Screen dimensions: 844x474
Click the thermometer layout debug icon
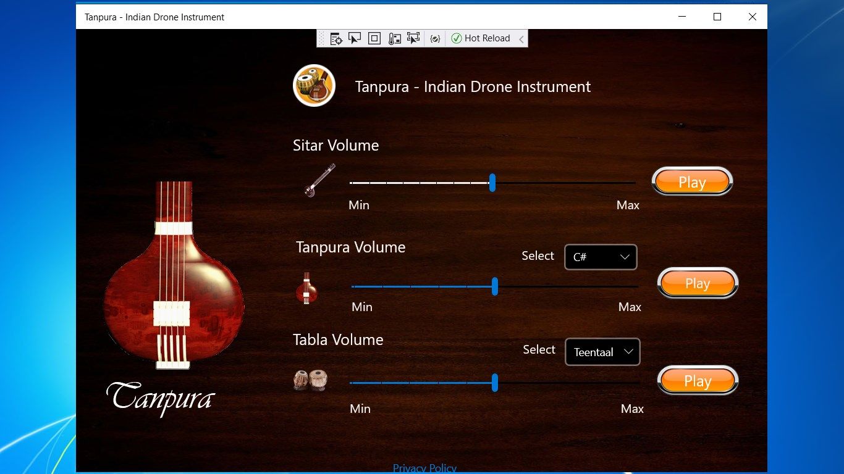pos(394,38)
